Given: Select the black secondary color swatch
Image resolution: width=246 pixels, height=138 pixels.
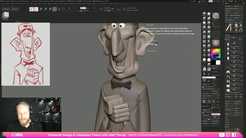Looking at the screenshot, I should tap(214, 62).
